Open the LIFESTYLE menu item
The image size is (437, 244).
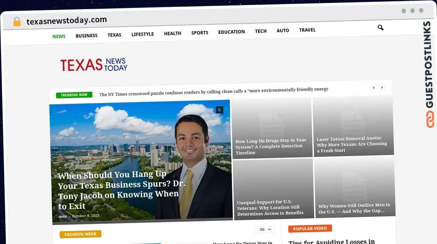tap(143, 34)
